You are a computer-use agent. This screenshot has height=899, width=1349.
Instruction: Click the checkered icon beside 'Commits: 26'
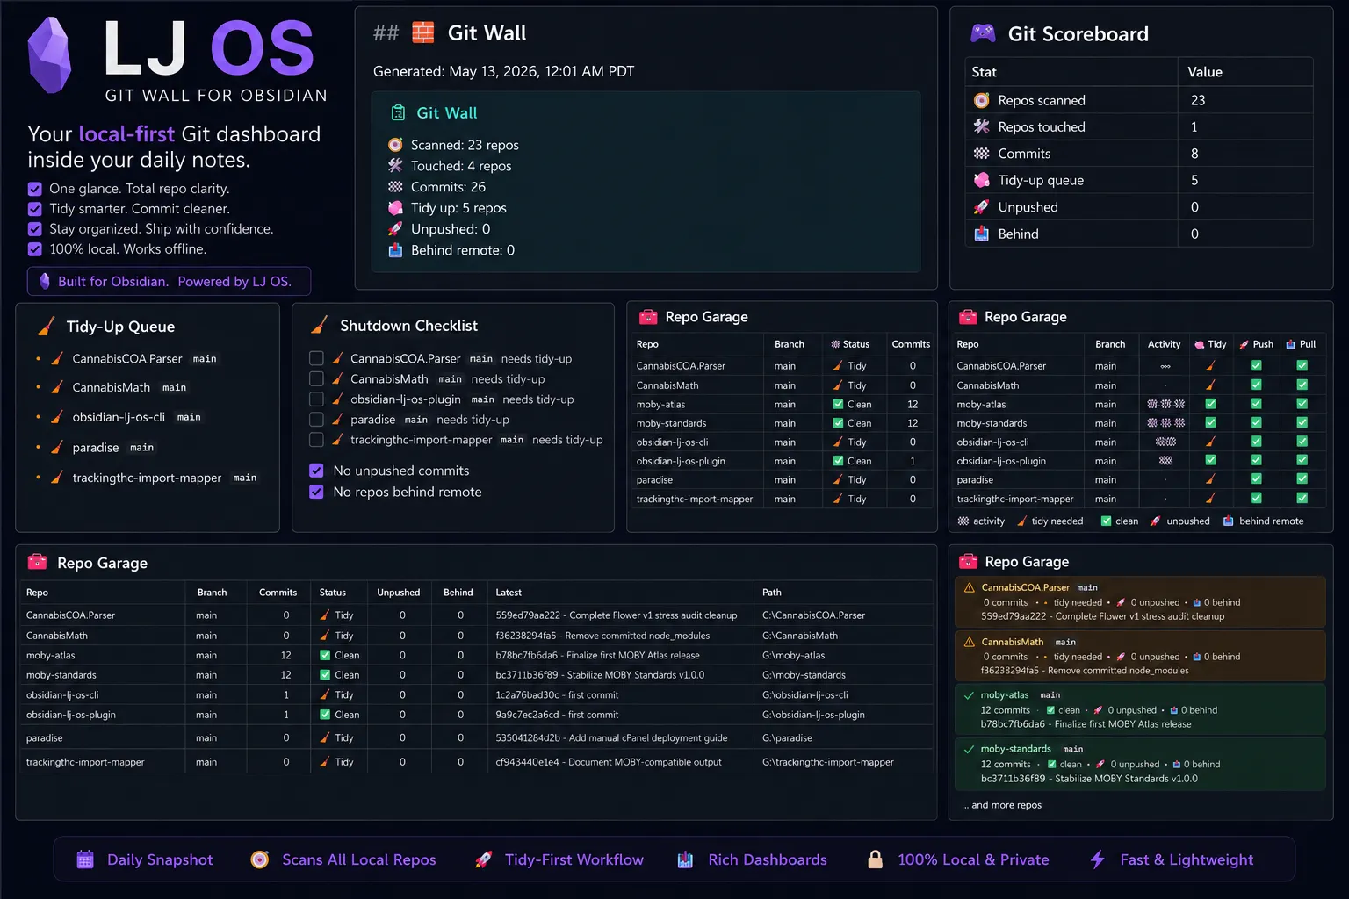point(395,187)
